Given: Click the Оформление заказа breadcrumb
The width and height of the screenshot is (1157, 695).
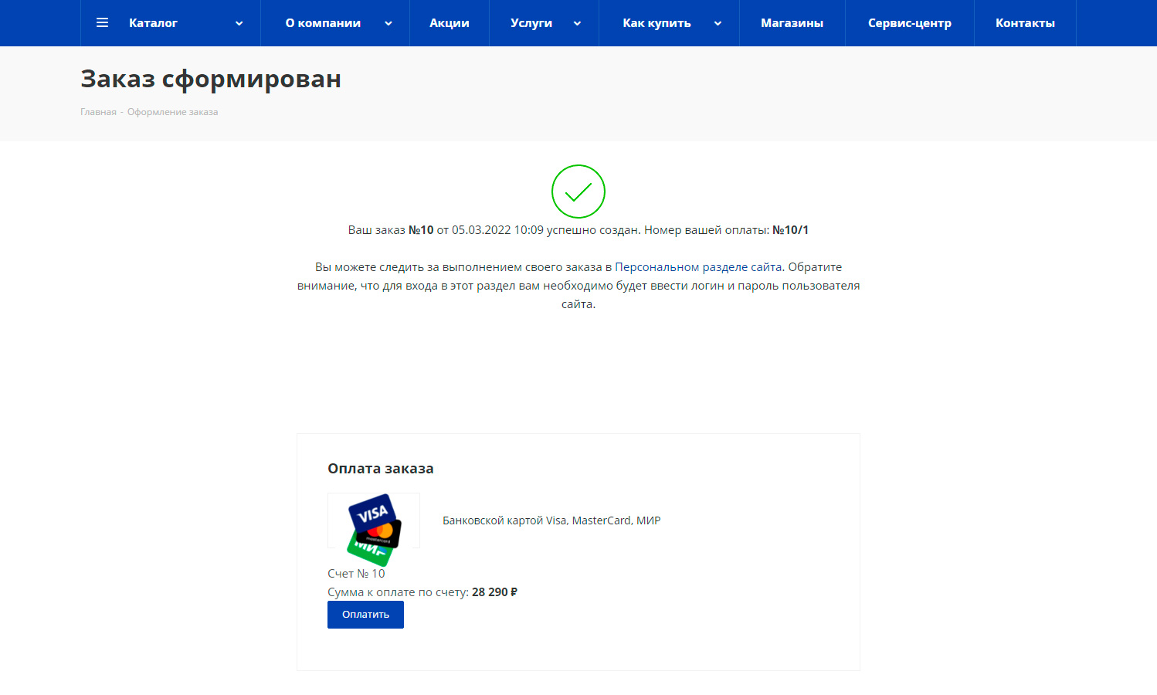Looking at the screenshot, I should 172,112.
